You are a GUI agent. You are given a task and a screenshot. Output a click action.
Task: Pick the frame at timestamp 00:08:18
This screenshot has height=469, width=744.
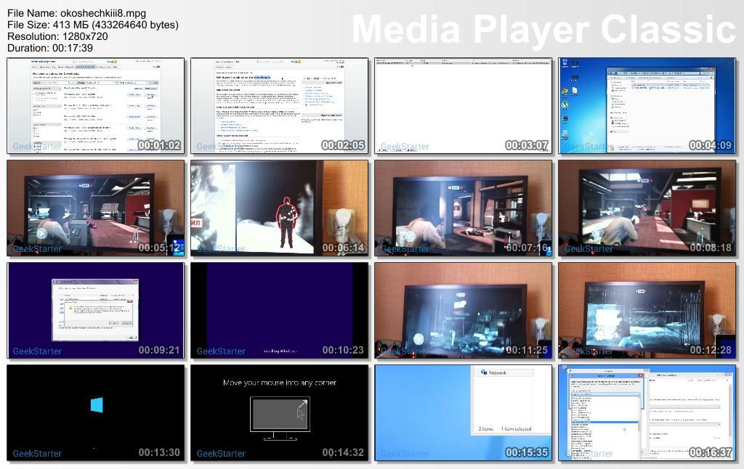pyautogui.click(x=647, y=208)
